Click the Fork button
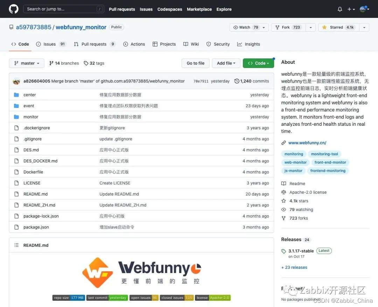This screenshot has width=378, height=307. 288,27
